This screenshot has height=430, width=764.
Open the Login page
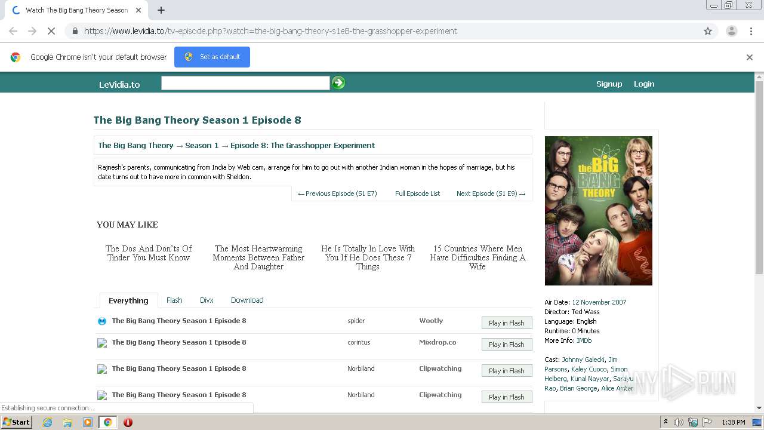click(644, 84)
